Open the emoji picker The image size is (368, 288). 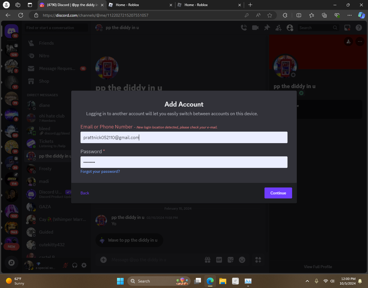pos(242,260)
